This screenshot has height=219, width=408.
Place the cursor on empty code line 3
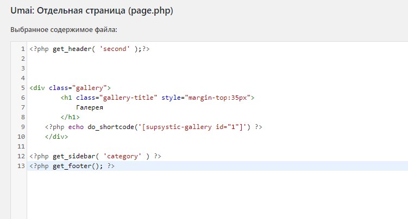[x=217, y=68]
